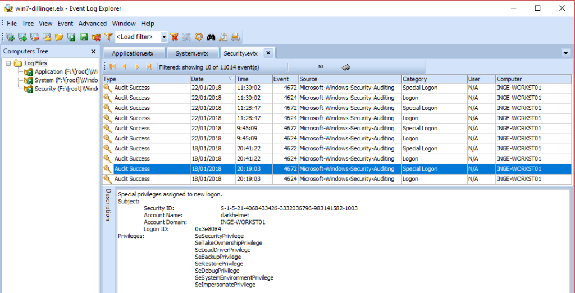Close the Security.evtx tab
Screen dimensions: 575x293
click(268, 53)
